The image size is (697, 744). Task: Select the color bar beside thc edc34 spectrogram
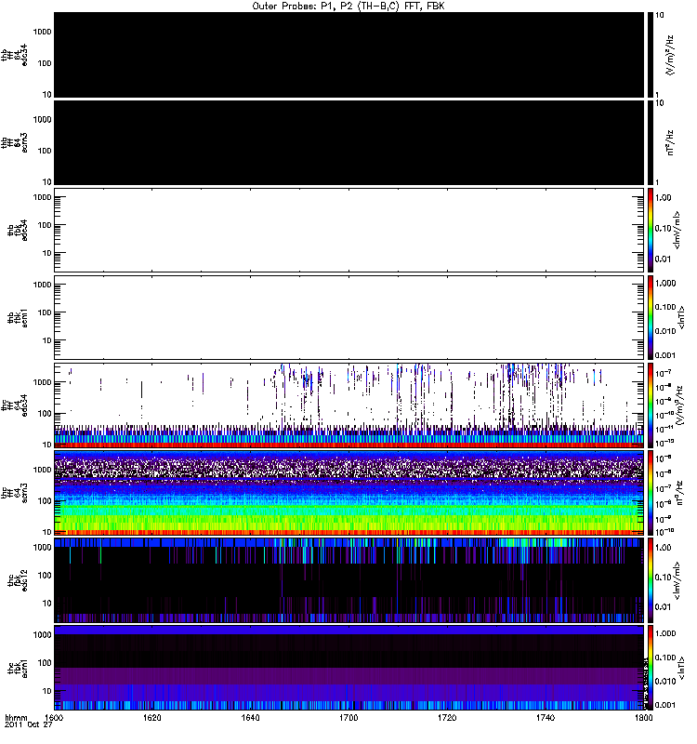651,405
